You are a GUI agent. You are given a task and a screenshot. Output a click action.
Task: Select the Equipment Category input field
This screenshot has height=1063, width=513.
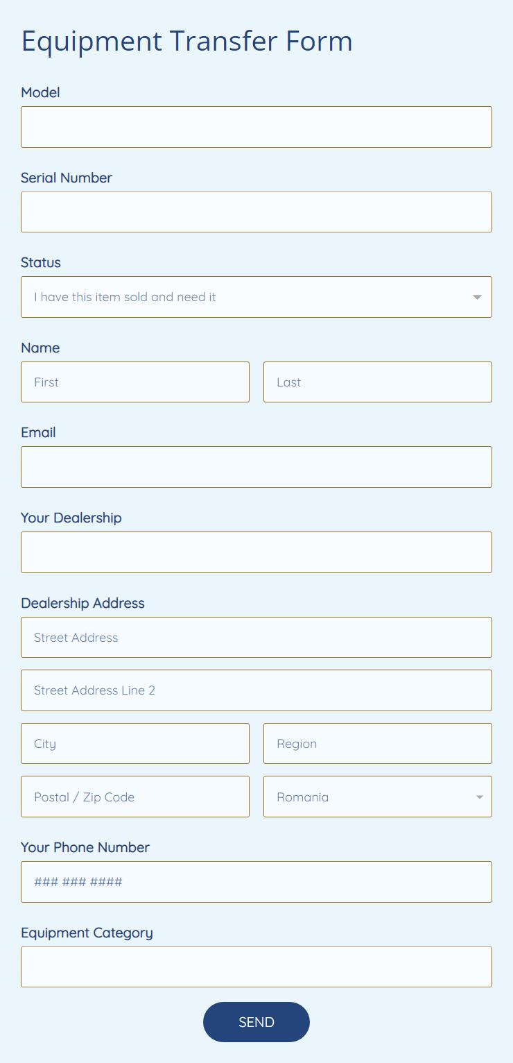pyautogui.click(x=256, y=967)
